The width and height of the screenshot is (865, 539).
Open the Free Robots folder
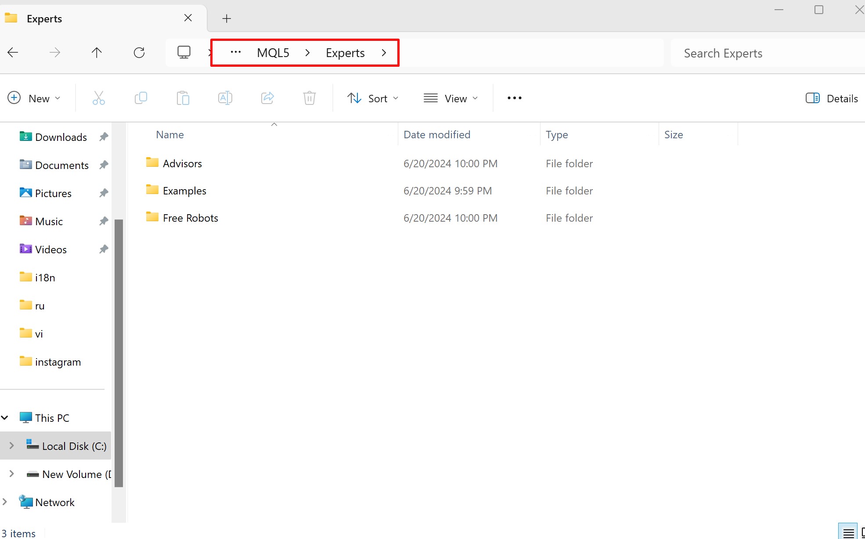point(190,217)
